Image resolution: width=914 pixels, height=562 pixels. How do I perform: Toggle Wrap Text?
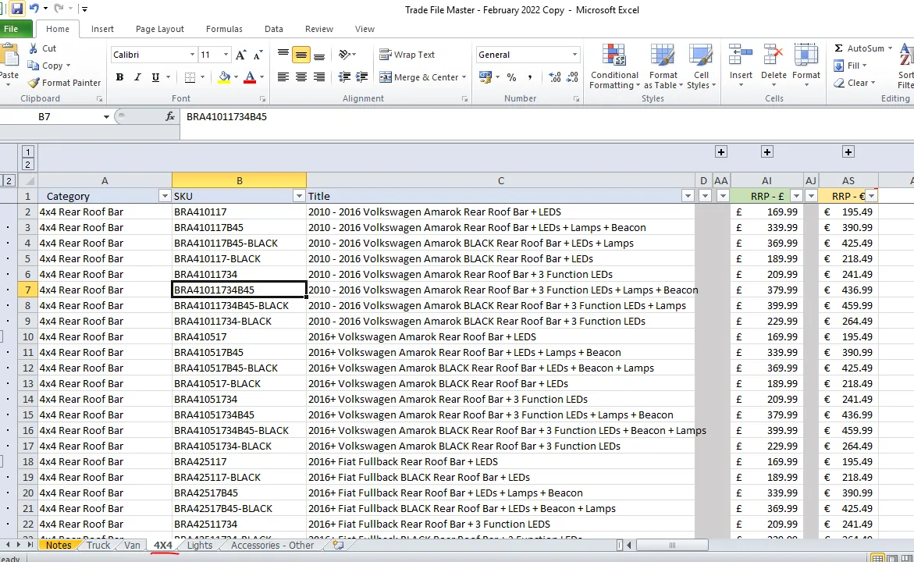[407, 55]
